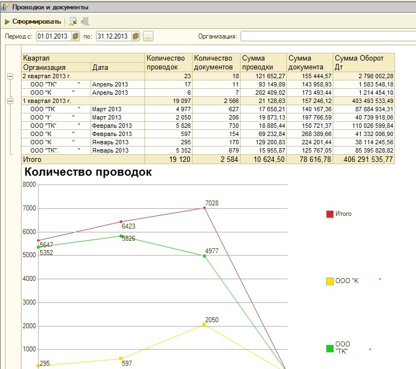The image size is (416, 369).
Task: Click the 7028 data point on chart
Action: coord(204,208)
